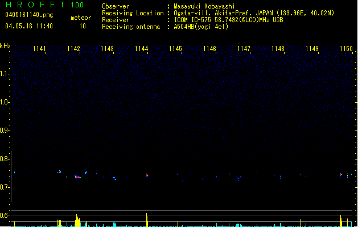This screenshot has width=358, height=227.
Task: Click the observer name Masayuki Kobayashi
Action: [x=204, y=6]
